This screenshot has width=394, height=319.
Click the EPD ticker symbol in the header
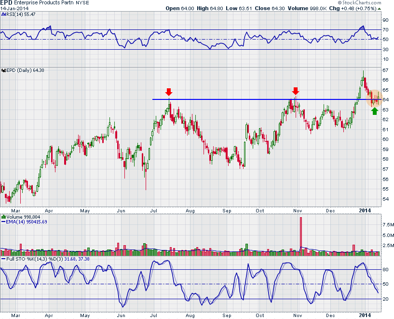6,3
